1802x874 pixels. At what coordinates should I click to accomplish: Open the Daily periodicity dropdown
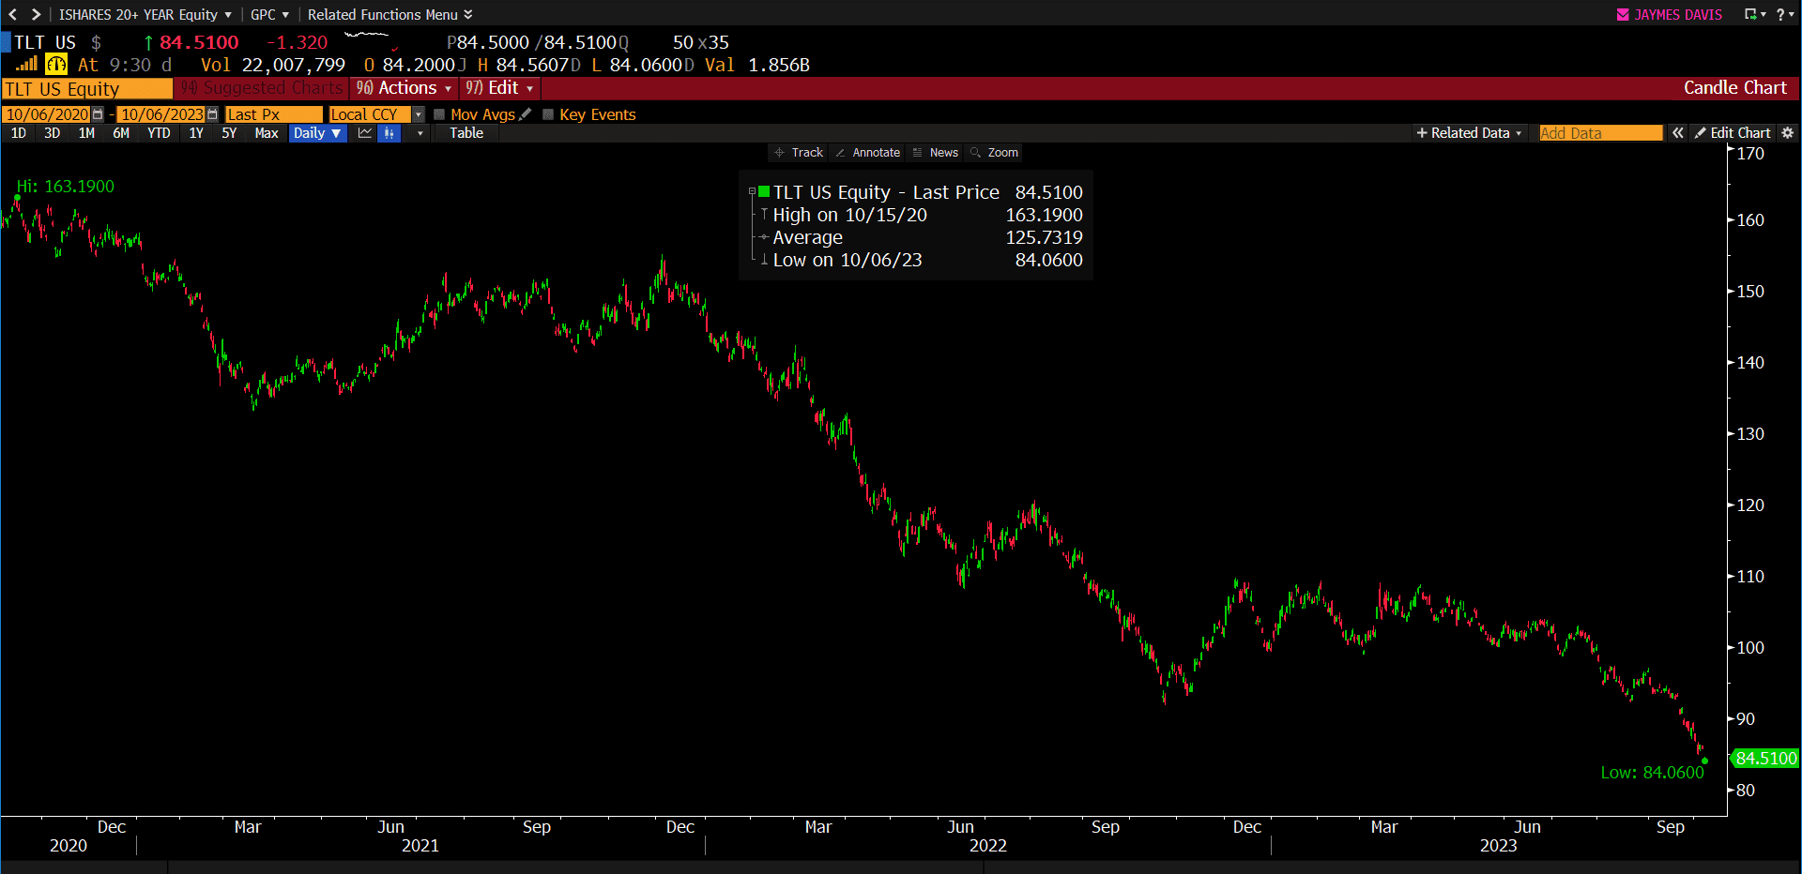[317, 133]
